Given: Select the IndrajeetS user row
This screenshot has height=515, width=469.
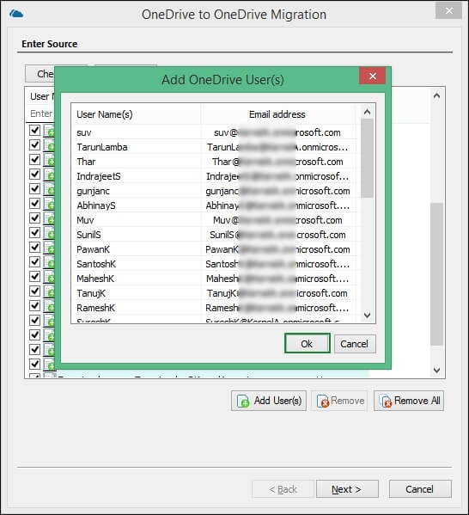Looking at the screenshot, I should [213, 176].
